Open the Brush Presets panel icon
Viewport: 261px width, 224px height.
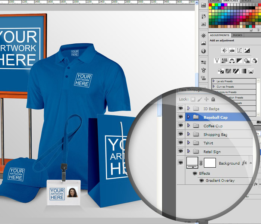click(x=204, y=62)
